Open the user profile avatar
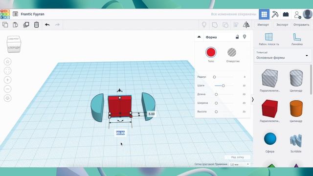This screenshot has height=176, width=313. pyautogui.click(x=308, y=14)
